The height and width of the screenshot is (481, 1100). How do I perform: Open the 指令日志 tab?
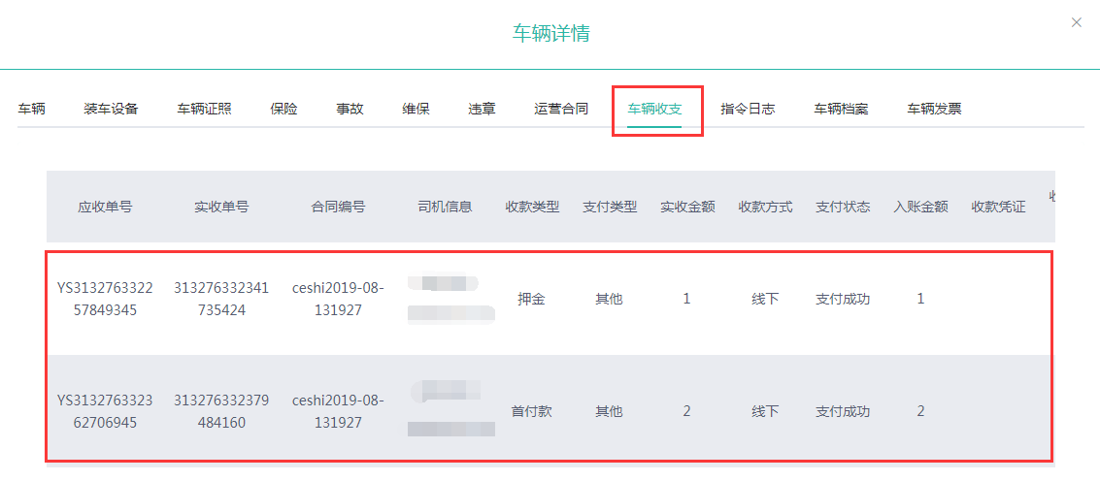[x=748, y=109]
